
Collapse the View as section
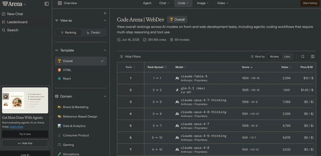click(105, 21)
